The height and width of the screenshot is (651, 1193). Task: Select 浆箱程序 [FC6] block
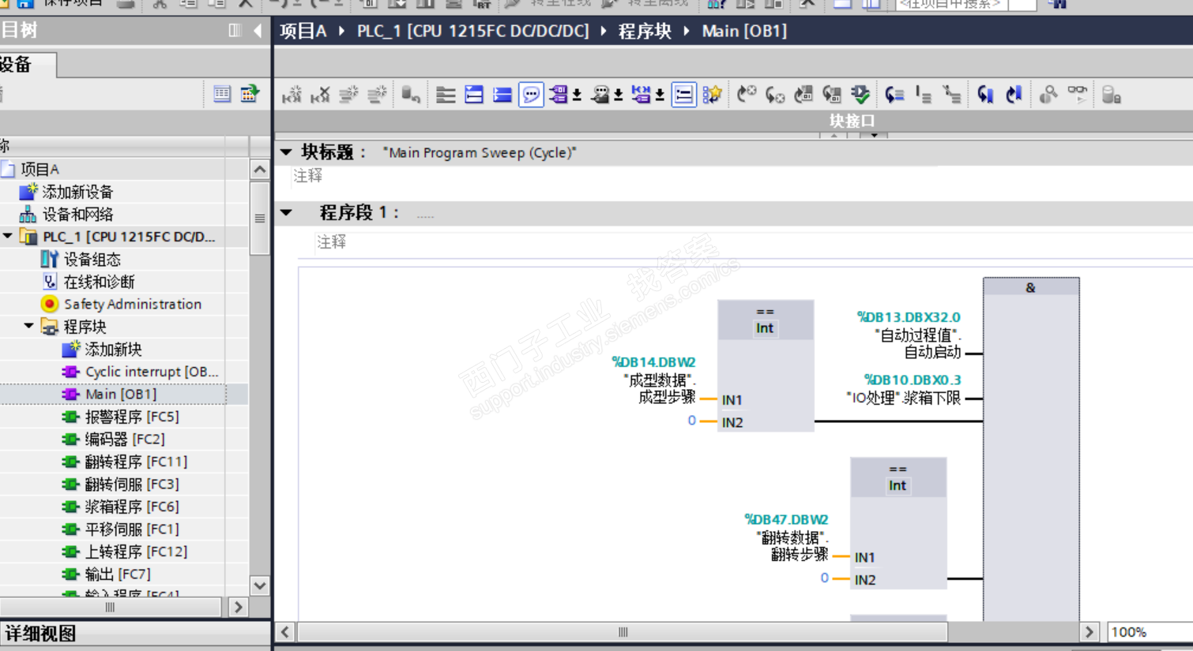coord(132,507)
